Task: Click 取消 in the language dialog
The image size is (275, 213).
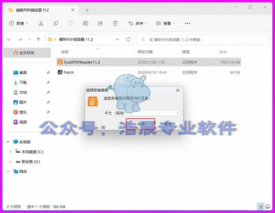Action: [x=168, y=124]
